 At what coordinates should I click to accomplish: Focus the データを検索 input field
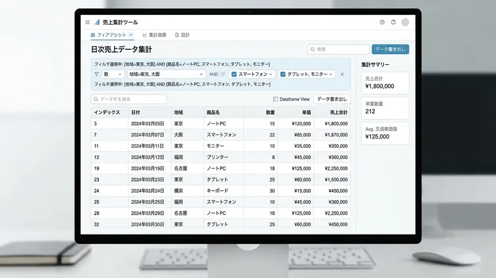pyautogui.click(x=129, y=99)
